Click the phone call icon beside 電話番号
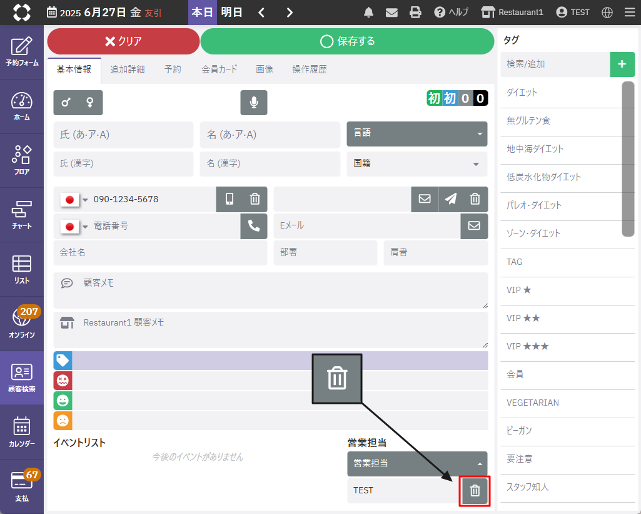 click(254, 226)
